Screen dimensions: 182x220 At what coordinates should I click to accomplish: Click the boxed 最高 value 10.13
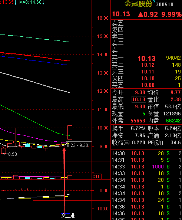(139, 99)
